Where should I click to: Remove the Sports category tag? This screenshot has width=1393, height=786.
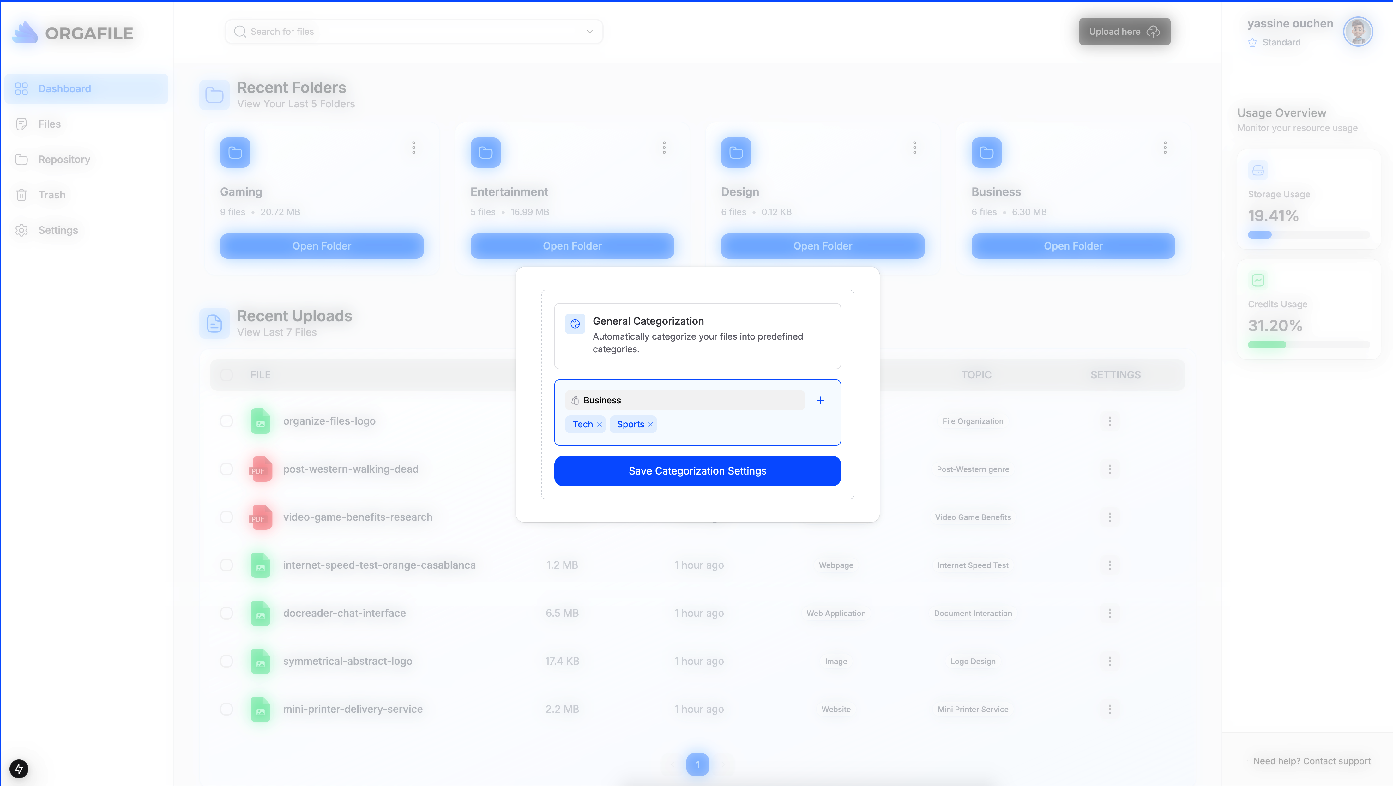(650, 425)
